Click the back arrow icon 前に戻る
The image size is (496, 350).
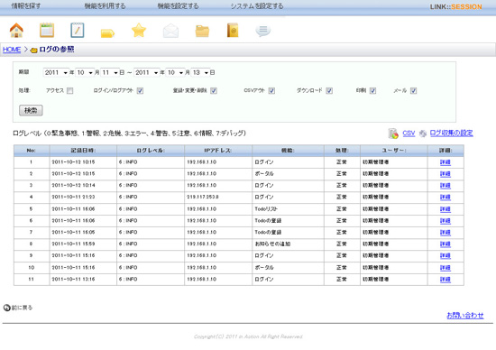pos(6,308)
